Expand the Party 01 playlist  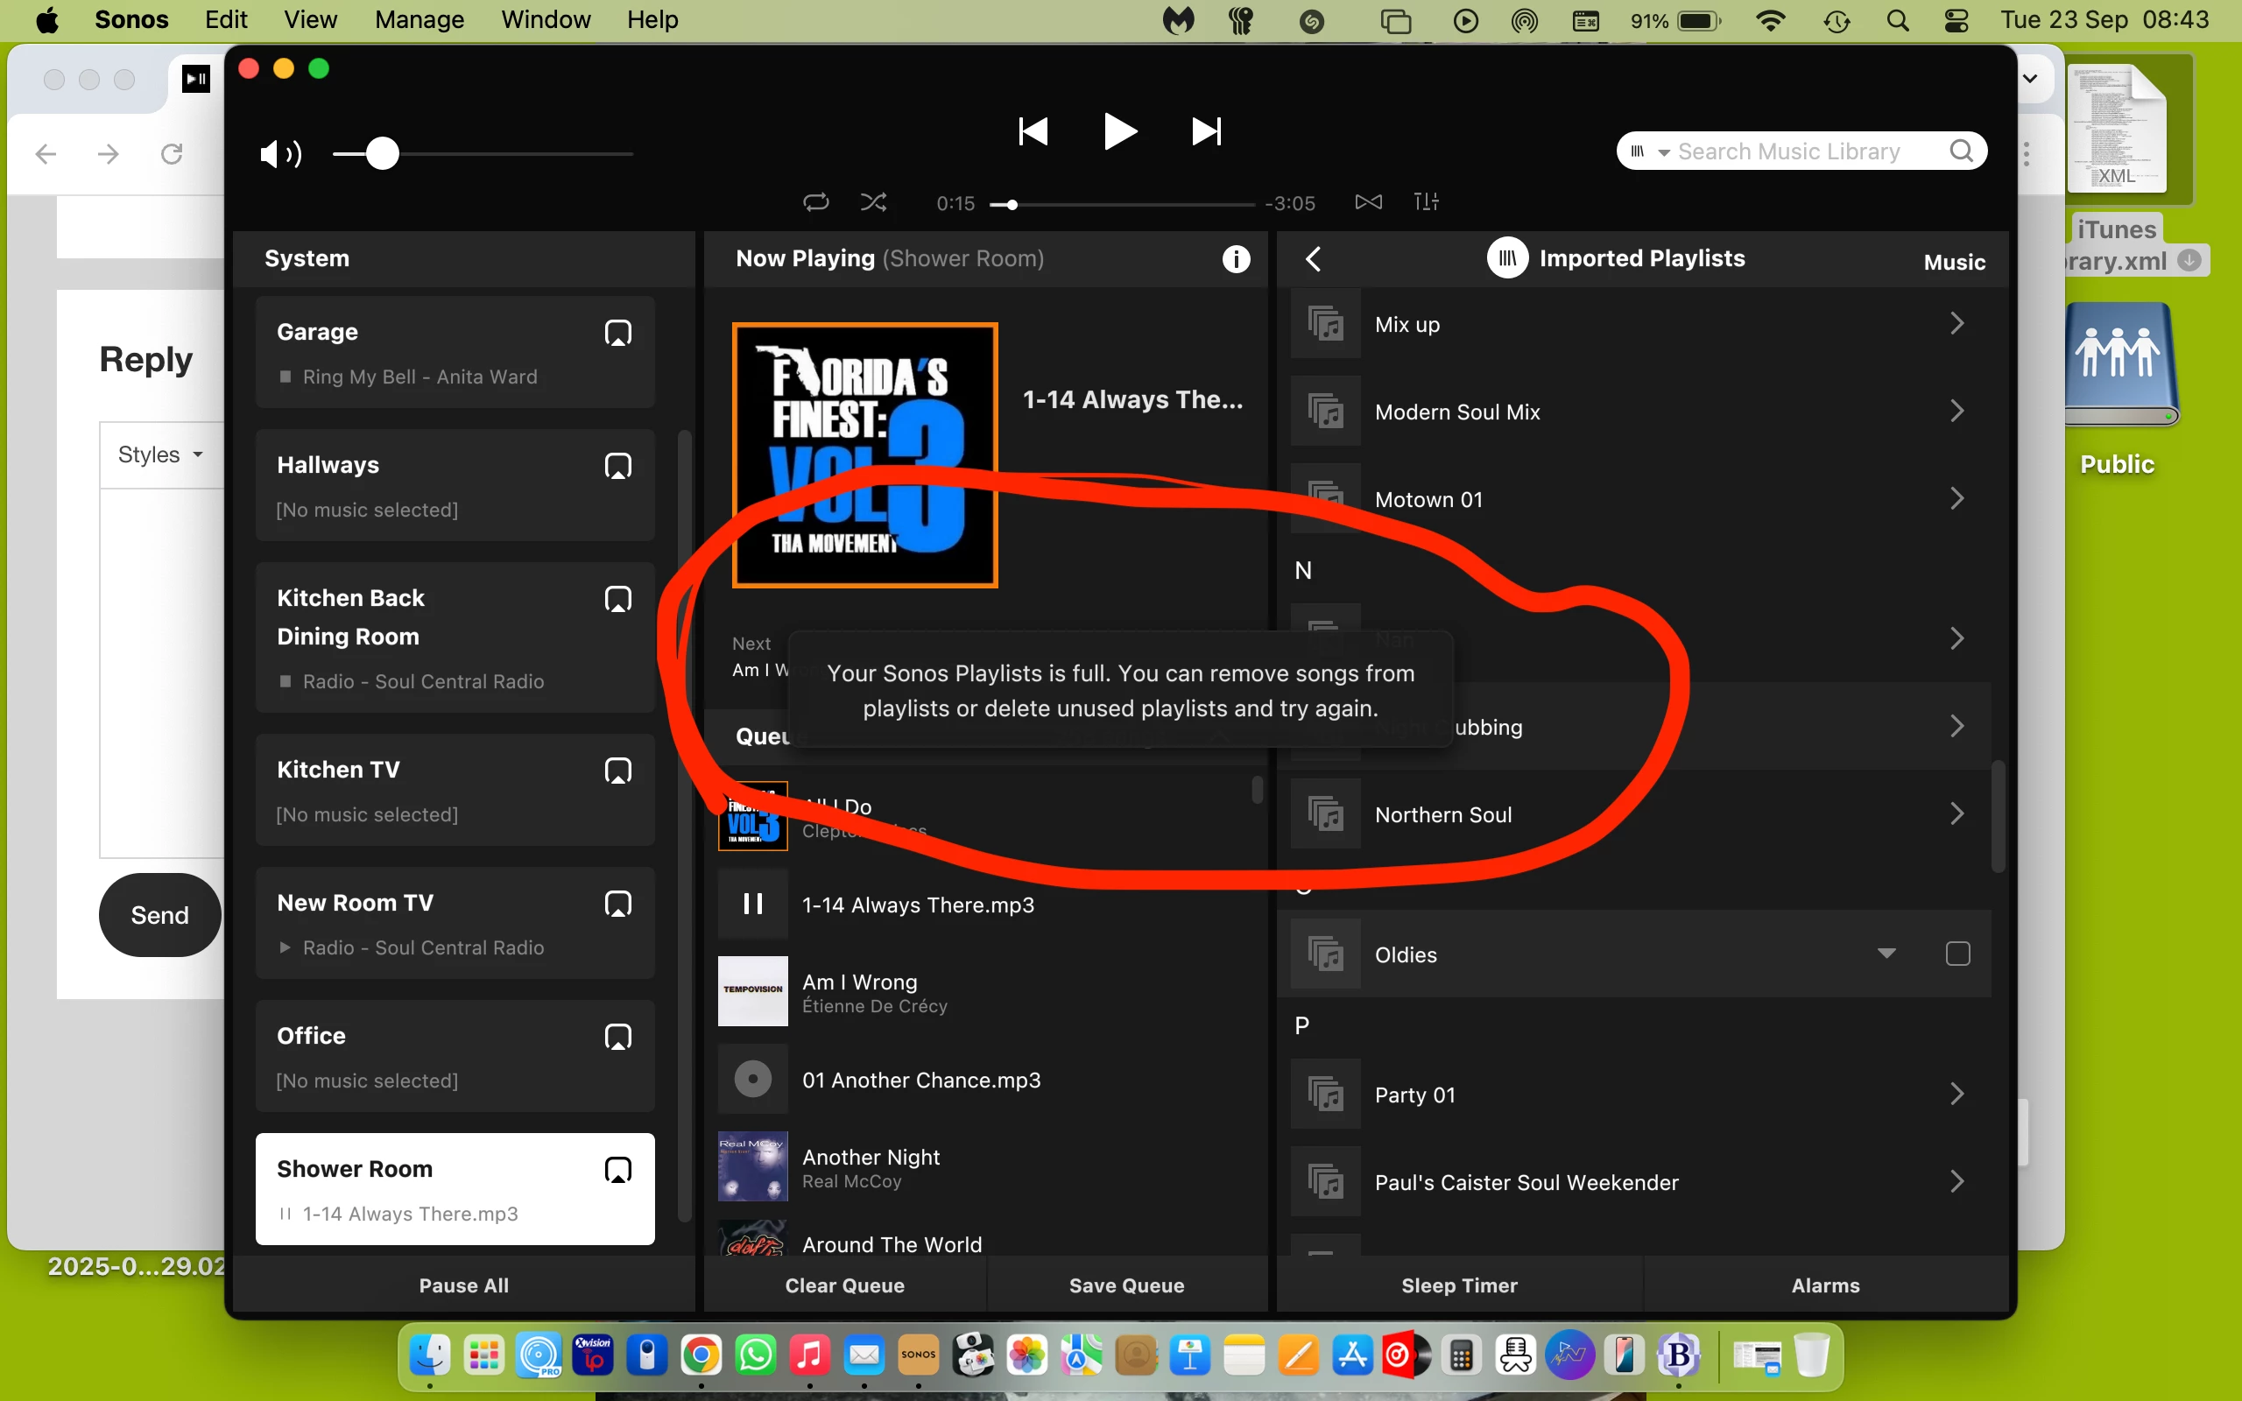(1956, 1094)
